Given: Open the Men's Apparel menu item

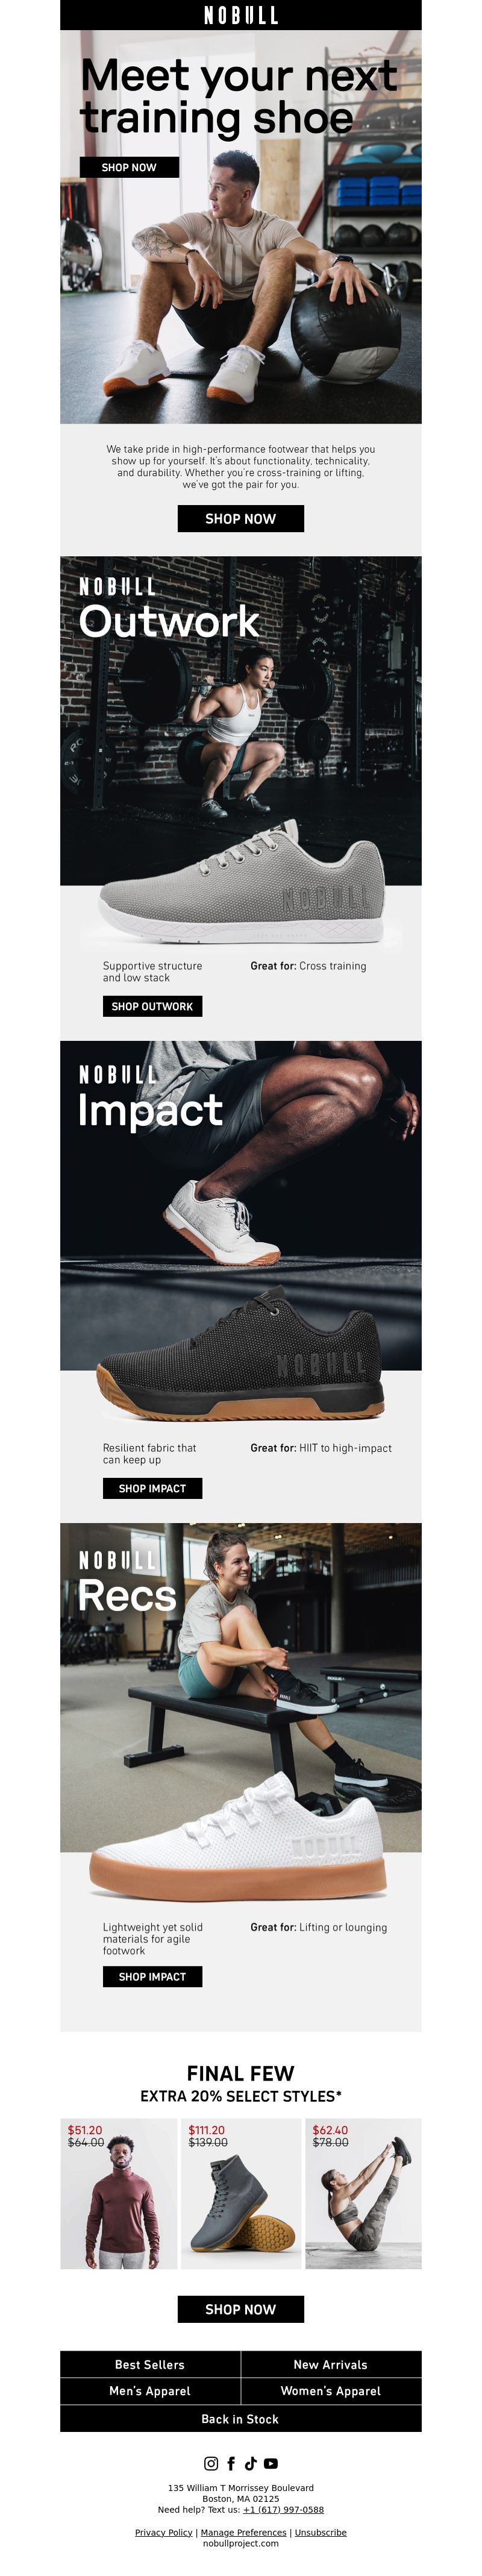Looking at the screenshot, I should tap(150, 2390).
